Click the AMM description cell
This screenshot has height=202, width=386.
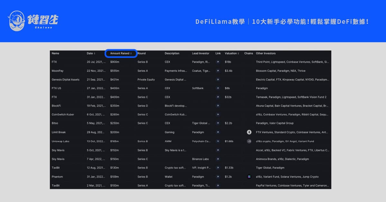point(168,141)
